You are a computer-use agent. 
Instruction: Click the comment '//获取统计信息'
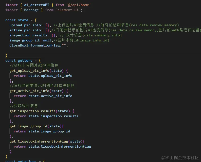click(x=24, y=106)
